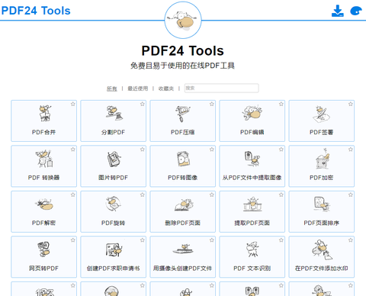The image size is (366, 296).
Task: Favorite the PDF 文本识别 tool with its star
Action: tap(281, 240)
